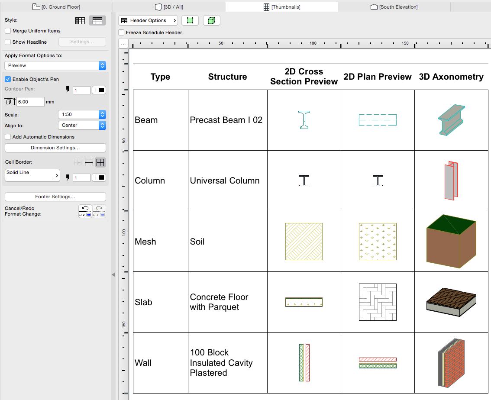This screenshot has width=491, height=400.
Task: Uncheck Enable Object's Pen
Action: point(8,79)
